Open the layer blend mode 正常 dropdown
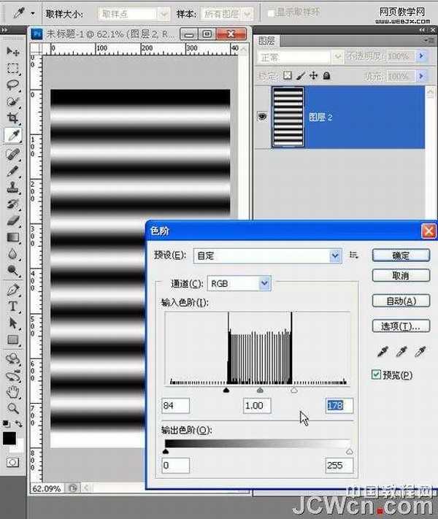Image resolution: width=438 pixels, height=519 pixels. 300,57
